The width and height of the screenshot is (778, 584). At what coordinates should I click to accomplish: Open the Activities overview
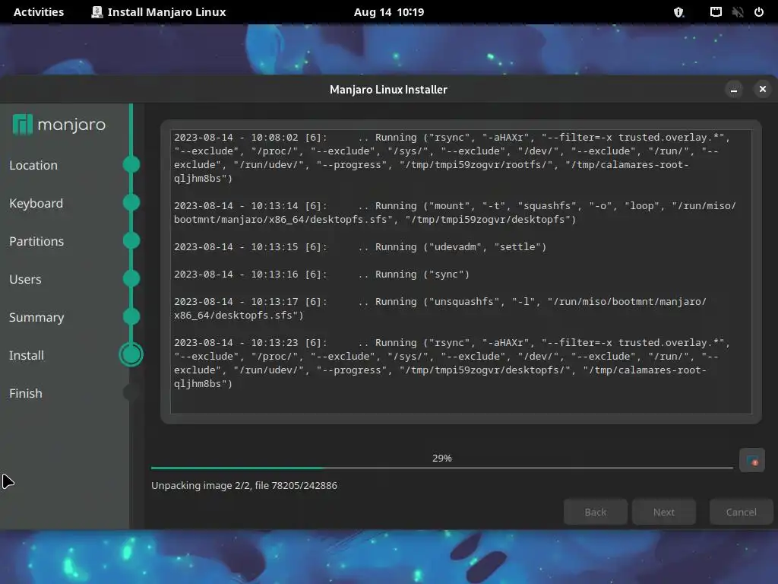tap(39, 12)
